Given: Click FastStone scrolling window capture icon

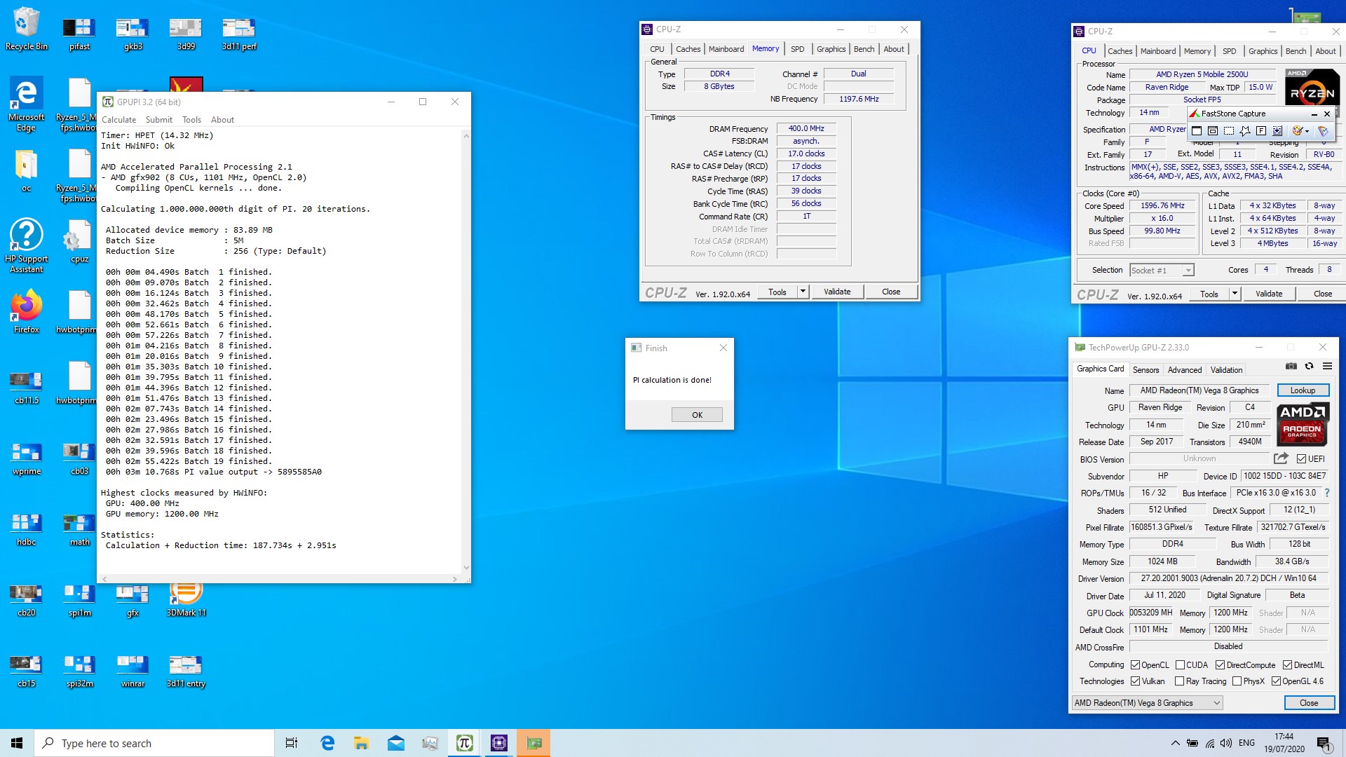Looking at the screenshot, I should 1277,131.
